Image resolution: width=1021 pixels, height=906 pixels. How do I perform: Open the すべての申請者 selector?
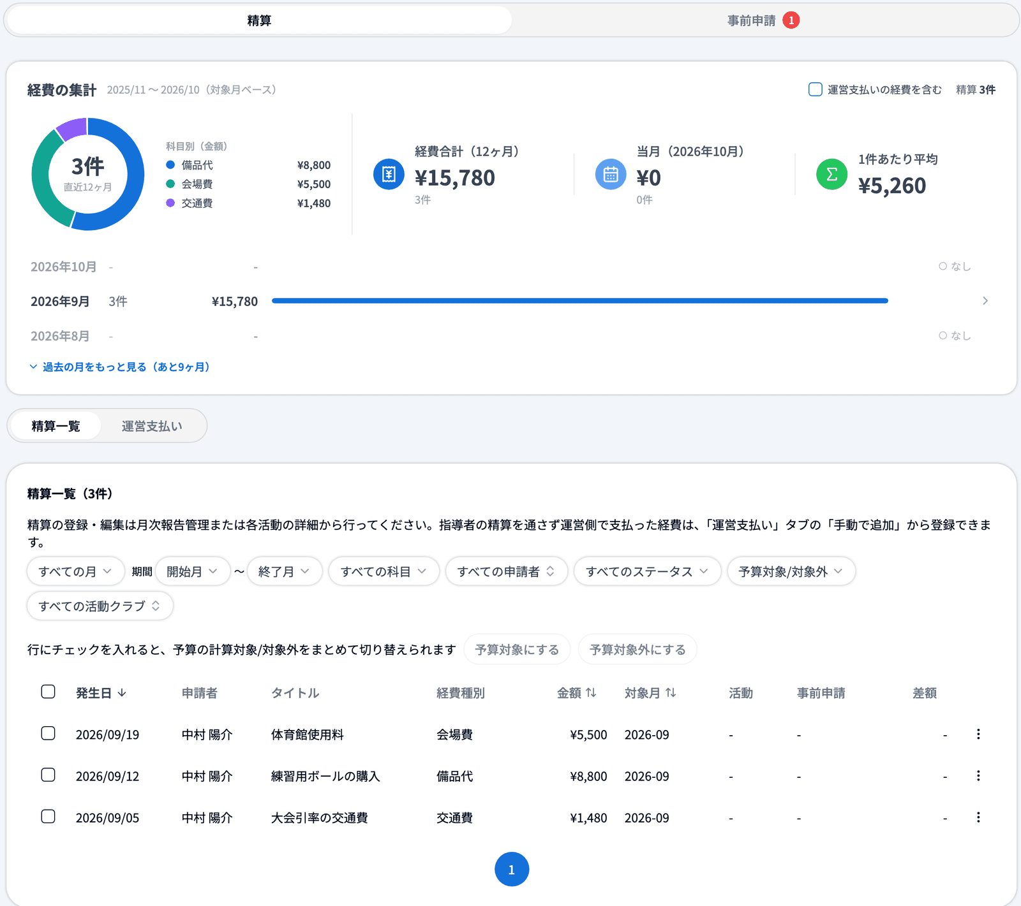pos(507,571)
